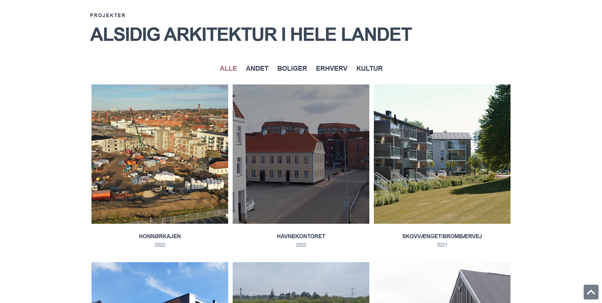Click the blue sky project thumbnail
Viewport: 602px width, 303px height.
pos(160,283)
